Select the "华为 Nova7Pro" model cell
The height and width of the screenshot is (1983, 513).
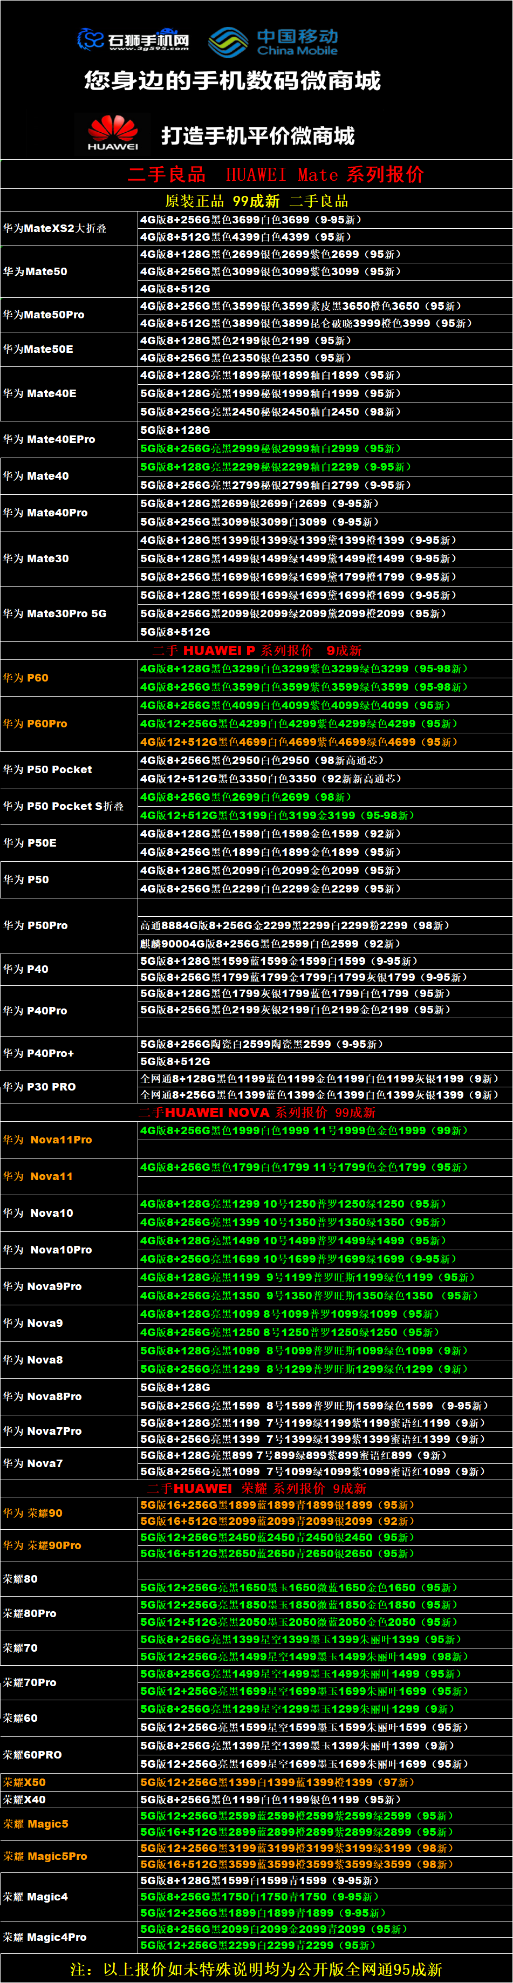69,1431
